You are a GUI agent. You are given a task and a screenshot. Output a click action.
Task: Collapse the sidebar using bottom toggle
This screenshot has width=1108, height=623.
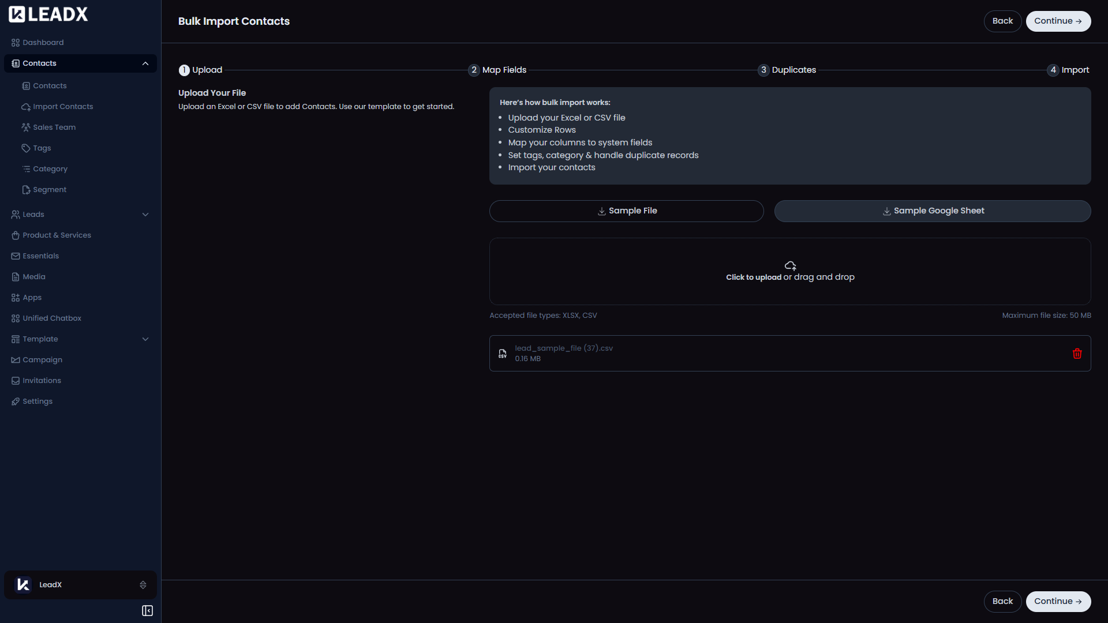147,610
